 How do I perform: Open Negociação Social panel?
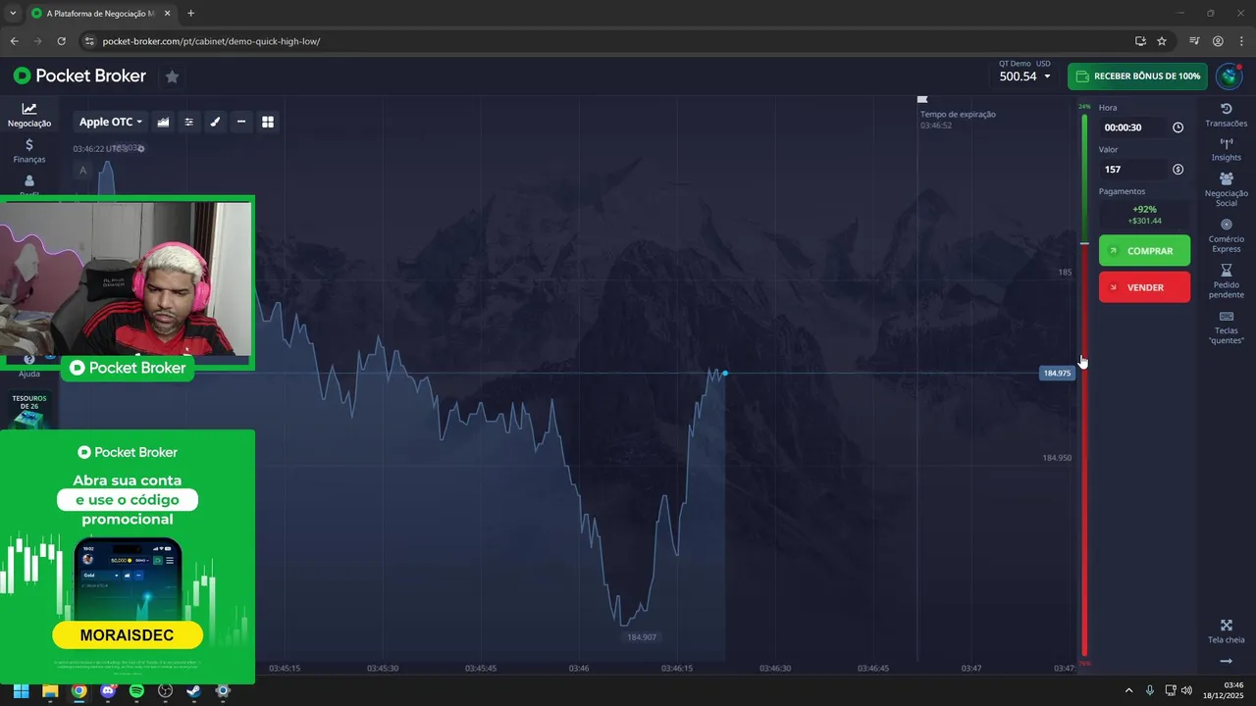tap(1226, 189)
